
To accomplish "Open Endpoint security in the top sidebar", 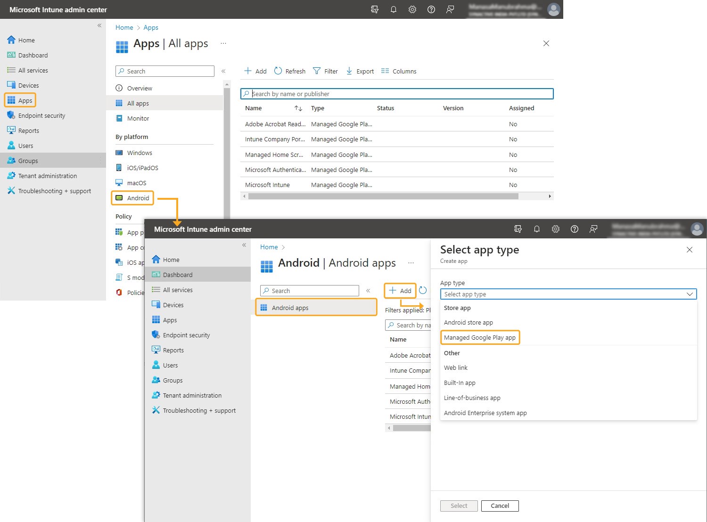I will [x=41, y=115].
